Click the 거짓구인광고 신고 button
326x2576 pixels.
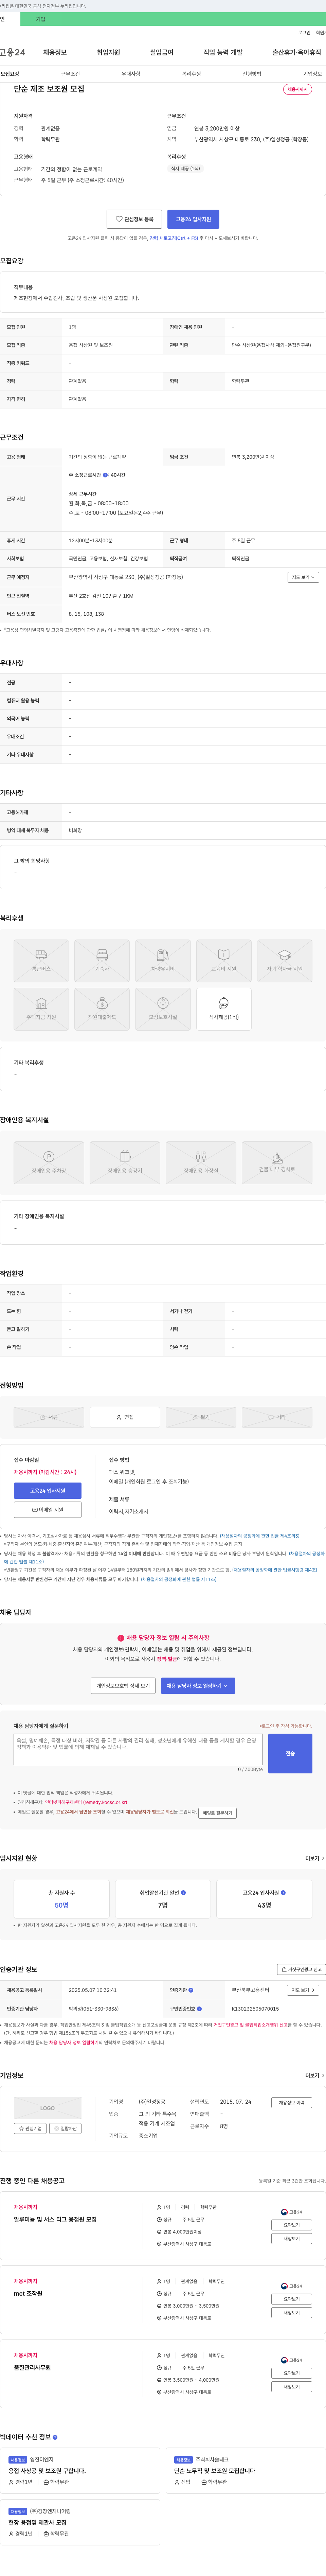click(301, 1970)
